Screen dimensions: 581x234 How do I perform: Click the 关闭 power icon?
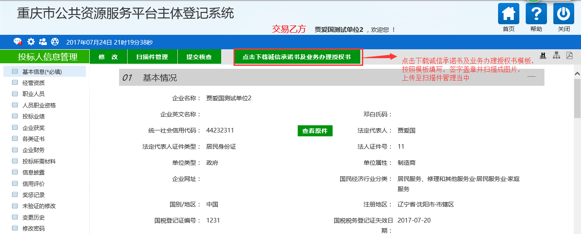[564, 14]
